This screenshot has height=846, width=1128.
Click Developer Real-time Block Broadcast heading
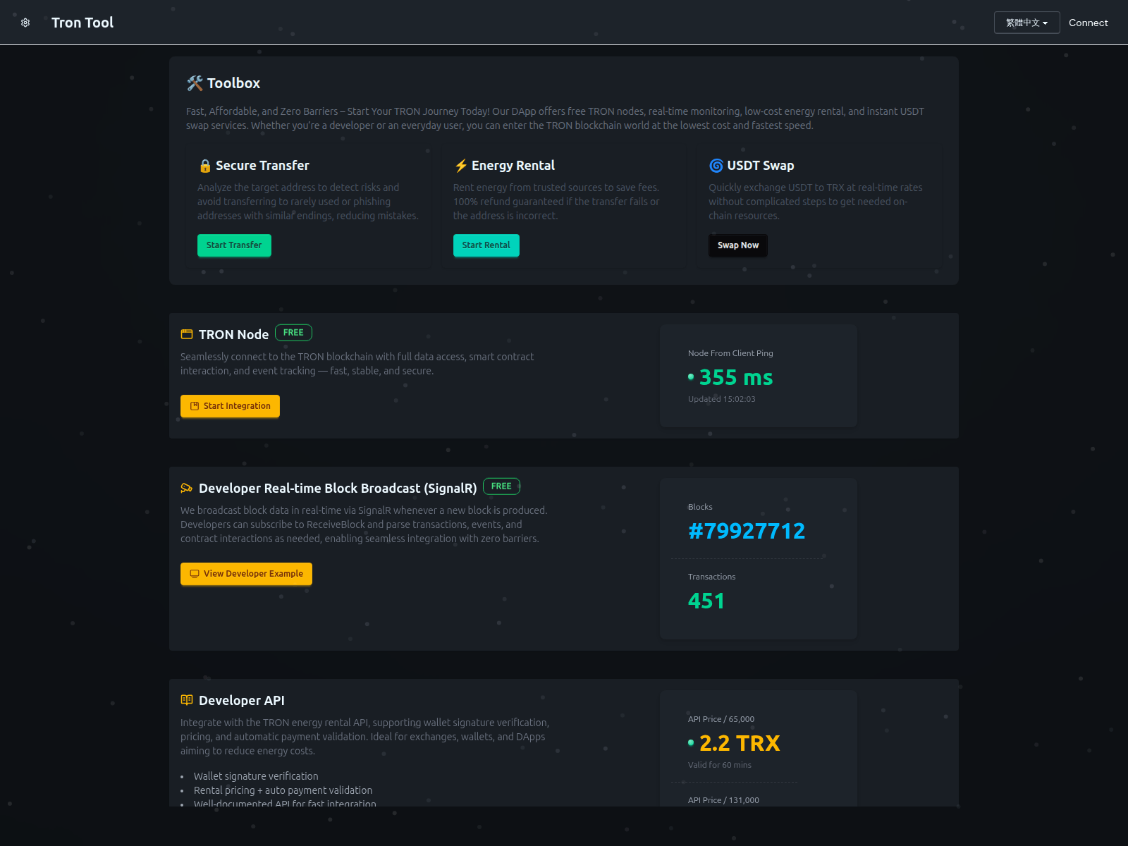338,489
